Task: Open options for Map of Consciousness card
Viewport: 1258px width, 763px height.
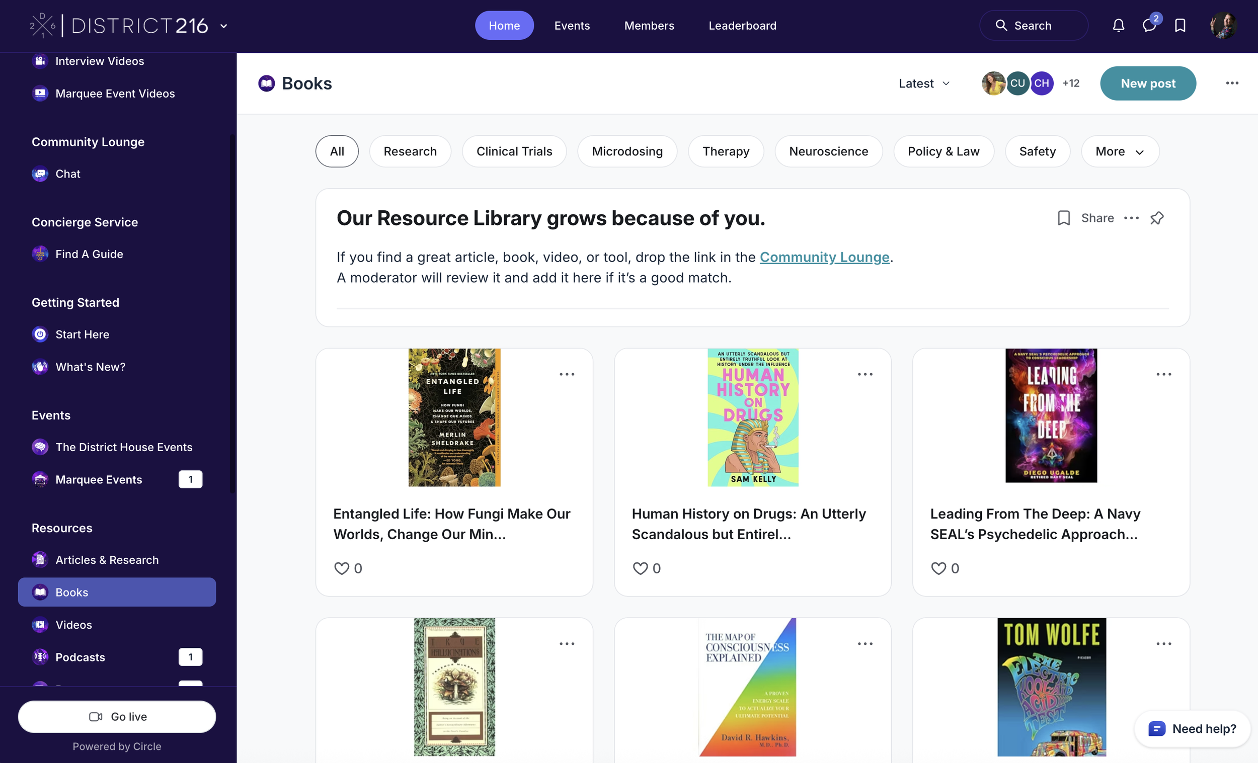Action: (x=865, y=644)
